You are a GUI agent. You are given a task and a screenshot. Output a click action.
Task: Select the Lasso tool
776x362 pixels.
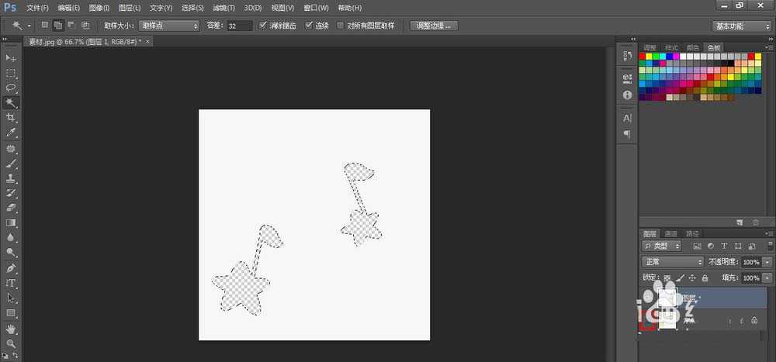click(x=11, y=88)
